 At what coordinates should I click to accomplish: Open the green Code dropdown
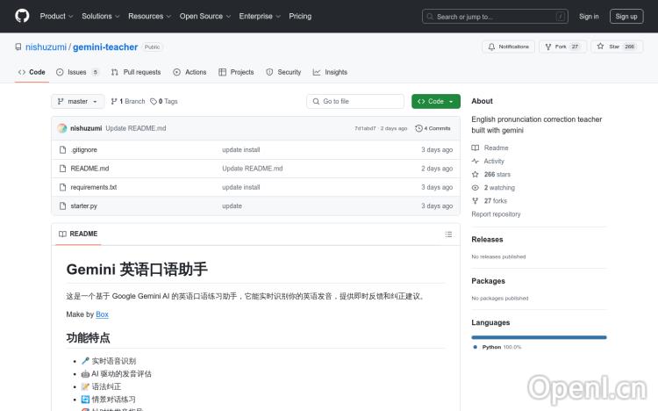point(435,102)
